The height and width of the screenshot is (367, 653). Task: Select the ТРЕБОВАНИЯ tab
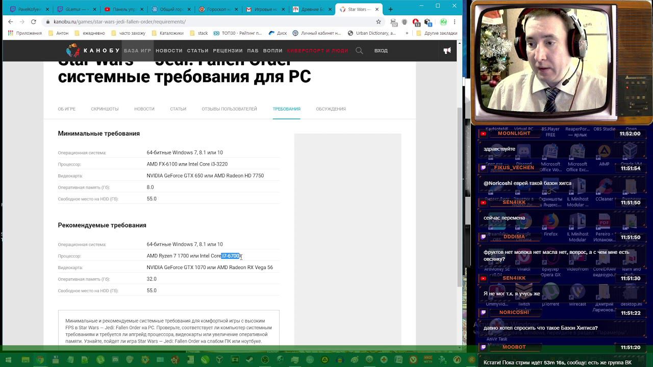point(287,109)
